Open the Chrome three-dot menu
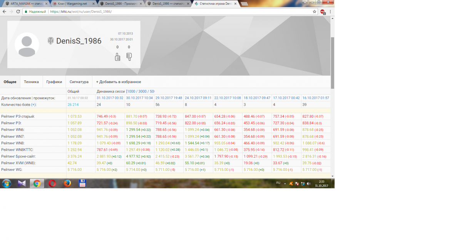The image size is (462, 252). click(330, 12)
